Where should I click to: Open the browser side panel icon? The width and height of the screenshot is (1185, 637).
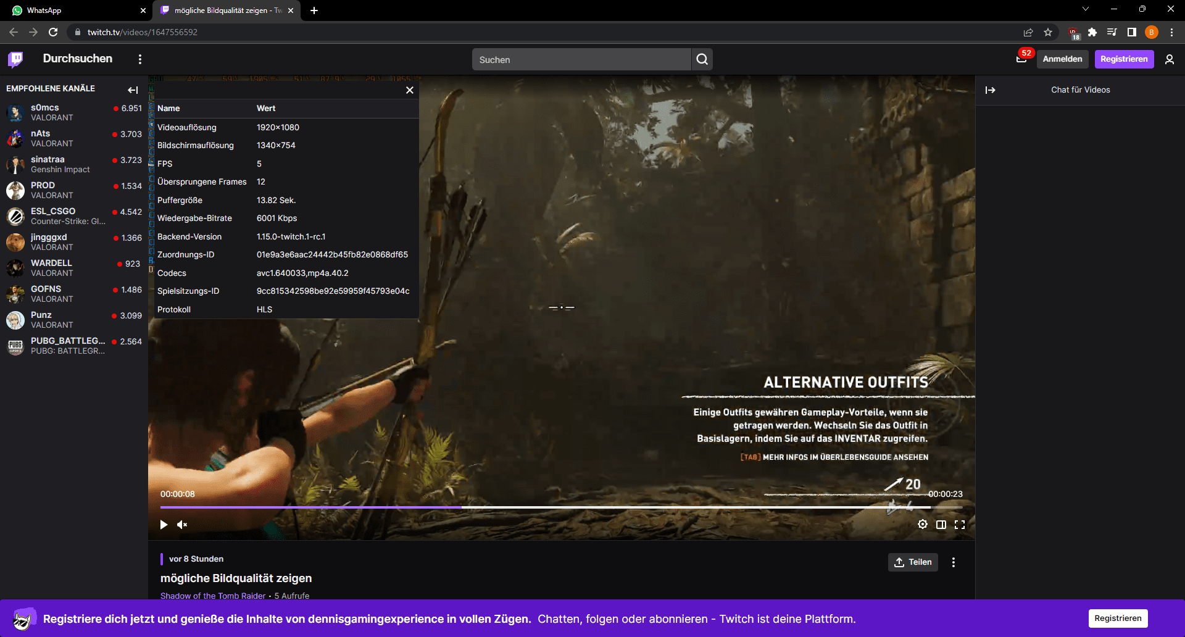point(1132,32)
